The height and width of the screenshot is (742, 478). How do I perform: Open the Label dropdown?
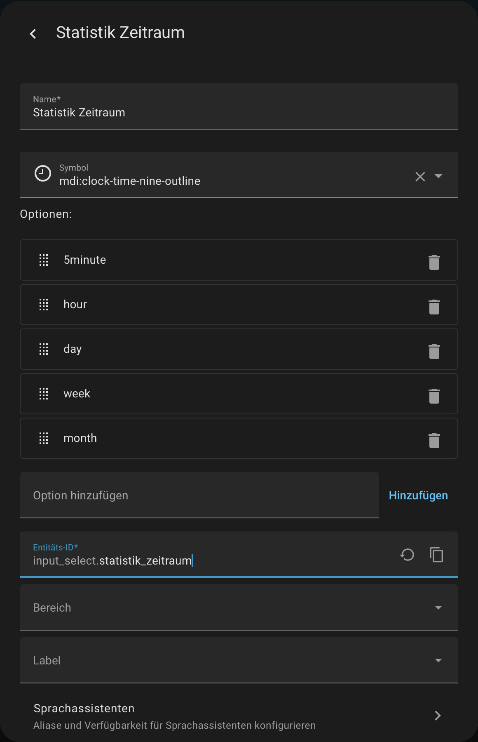tap(438, 660)
